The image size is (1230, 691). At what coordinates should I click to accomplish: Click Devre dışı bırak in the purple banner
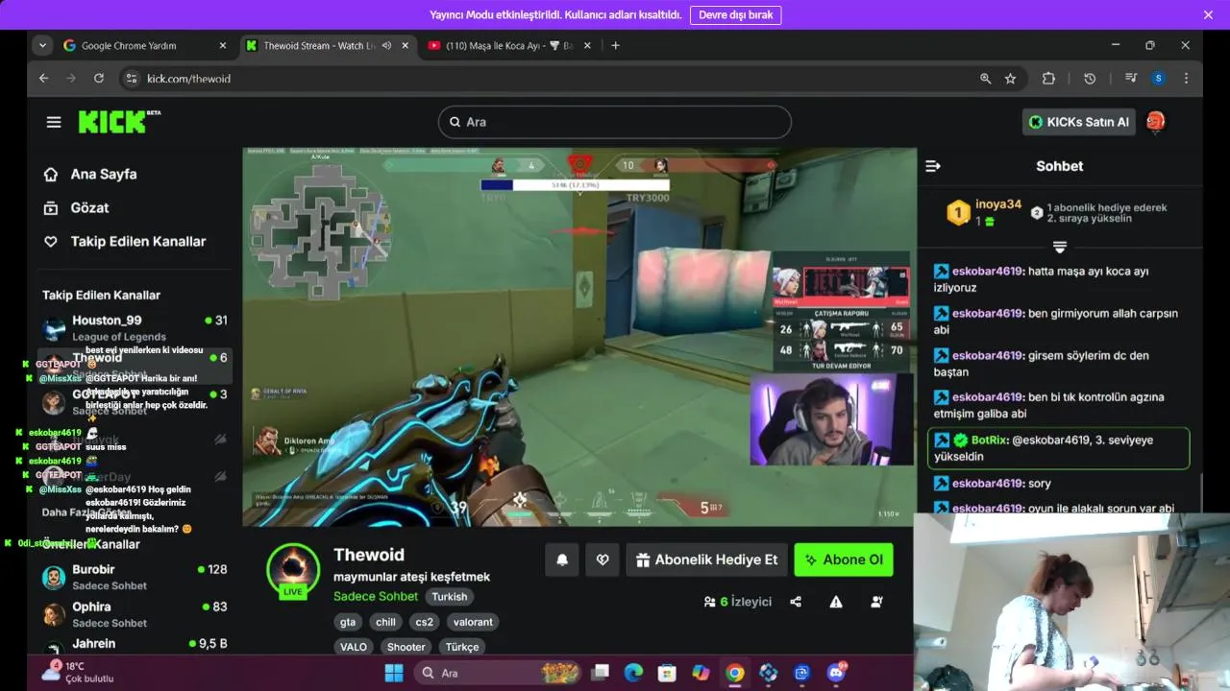735,15
